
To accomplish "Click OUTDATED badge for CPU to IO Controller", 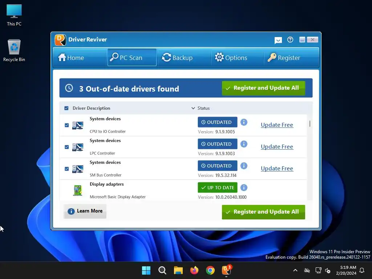I will (x=218, y=122).
